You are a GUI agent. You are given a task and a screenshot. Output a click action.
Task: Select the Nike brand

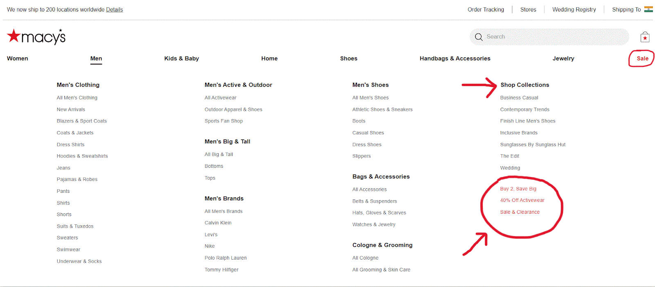click(x=210, y=246)
